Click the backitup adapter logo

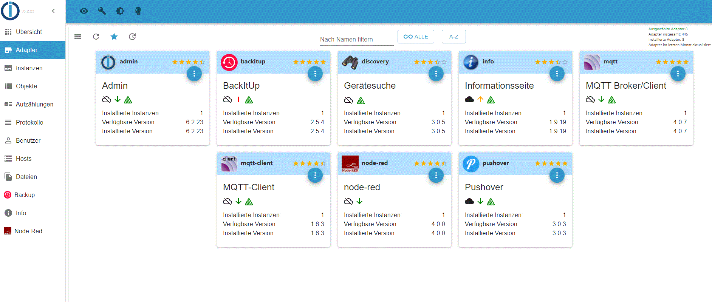point(229,62)
